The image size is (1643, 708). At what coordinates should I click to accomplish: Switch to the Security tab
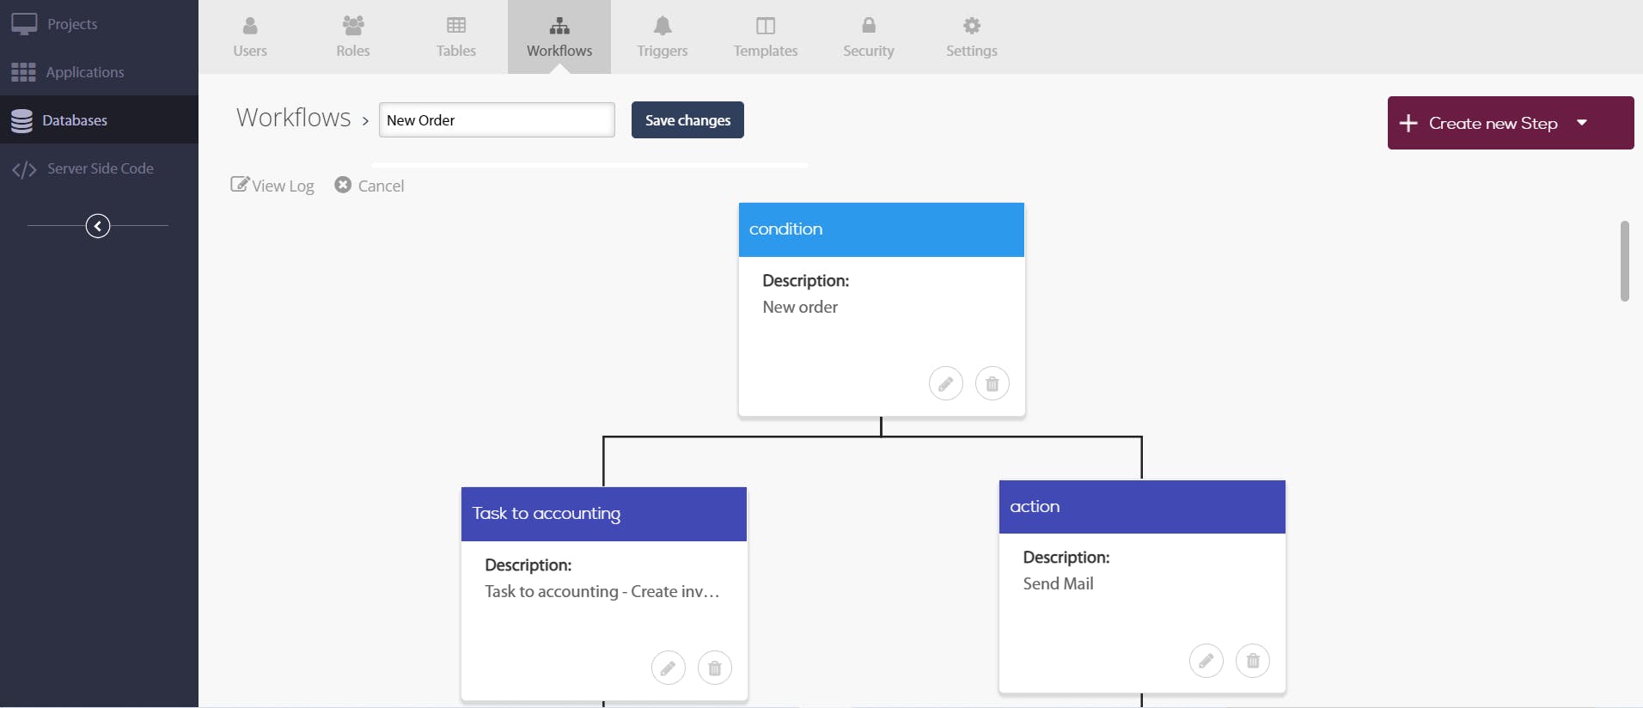tap(868, 37)
